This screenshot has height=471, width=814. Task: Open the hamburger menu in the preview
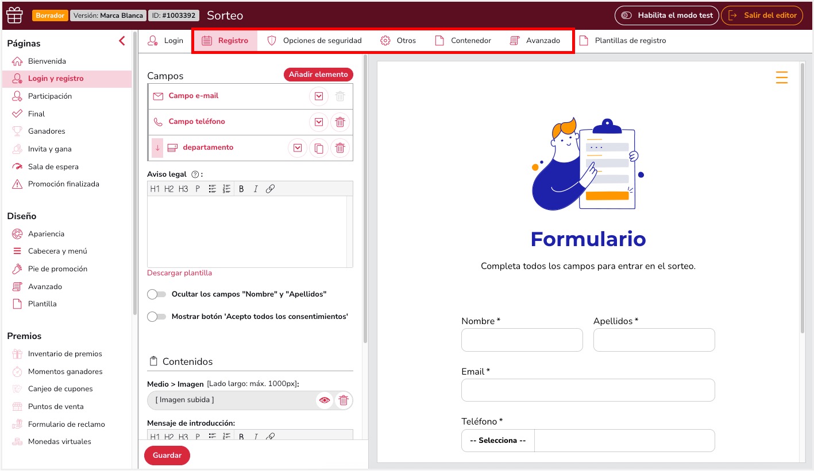(781, 77)
